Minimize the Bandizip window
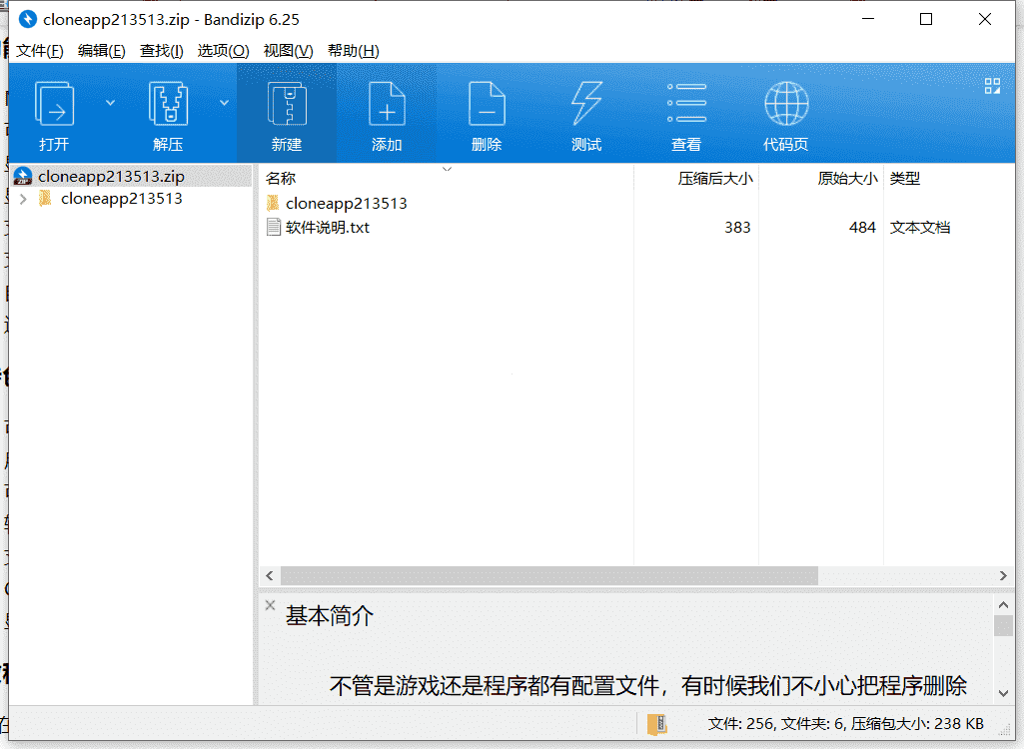Screen dimensions: 1024x749 pyautogui.click(x=868, y=19)
